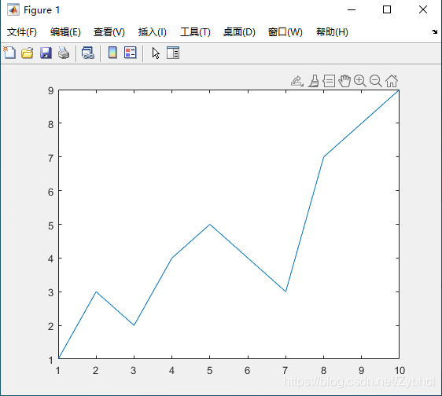Click the dock figure arrow at menu bar right

[434, 31]
